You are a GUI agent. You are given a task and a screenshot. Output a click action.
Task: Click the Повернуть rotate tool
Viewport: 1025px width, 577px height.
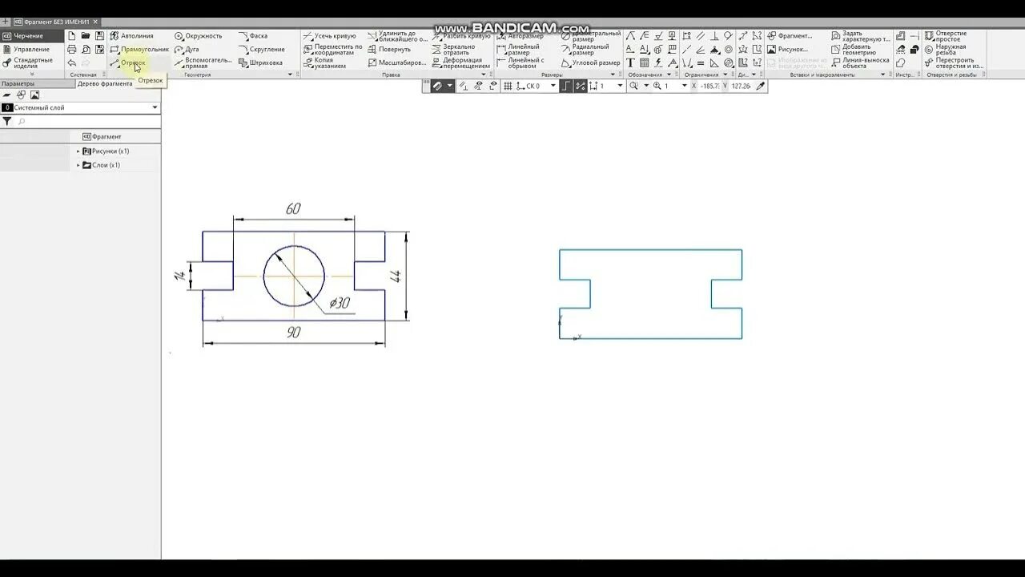point(389,49)
